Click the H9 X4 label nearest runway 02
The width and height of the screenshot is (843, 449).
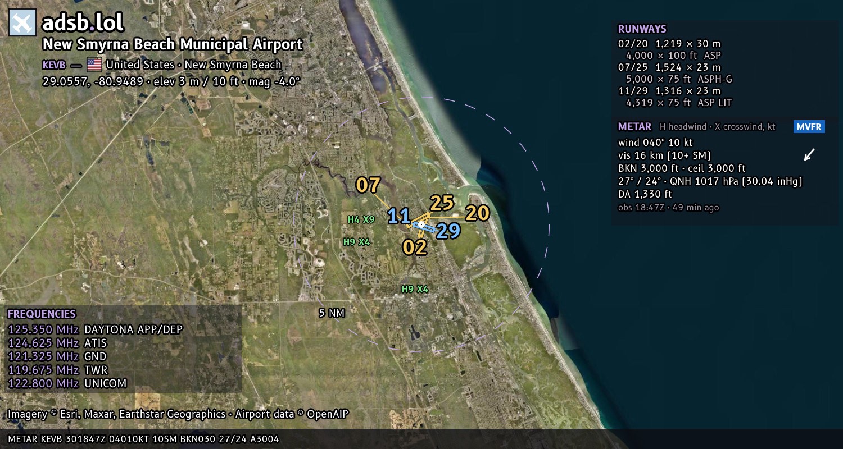415,289
